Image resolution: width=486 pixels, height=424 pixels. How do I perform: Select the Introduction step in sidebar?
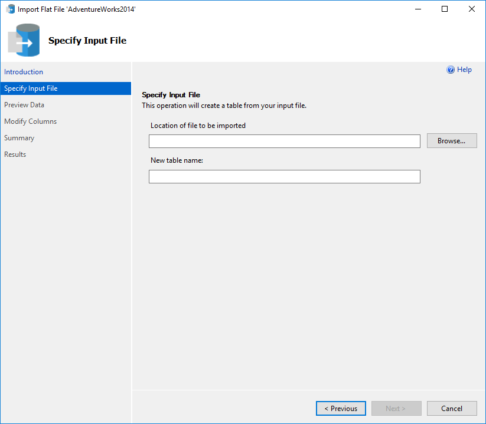[23, 71]
